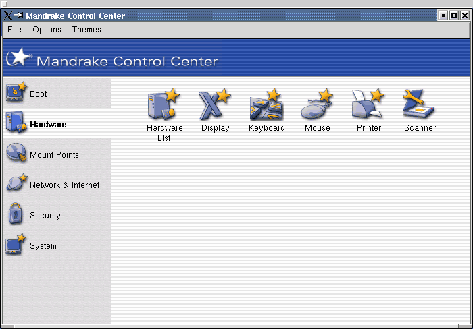Click the "Boot" label in sidebar
This screenshot has width=473, height=329.
[x=39, y=94]
